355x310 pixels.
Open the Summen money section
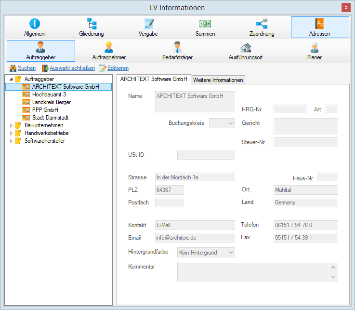(x=205, y=27)
